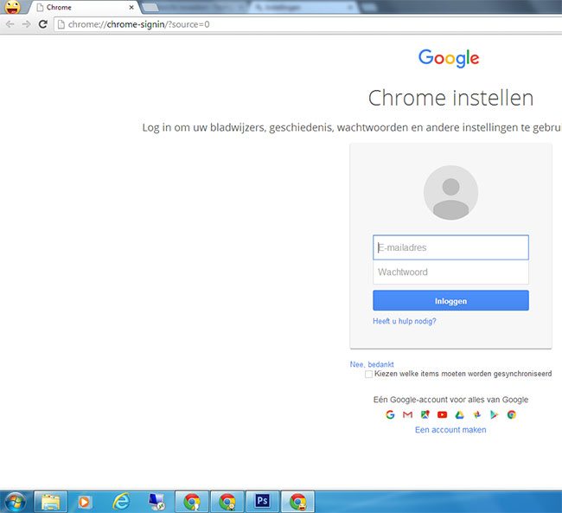Focus the address bar showing chrome://chrome-signin

click(309, 24)
